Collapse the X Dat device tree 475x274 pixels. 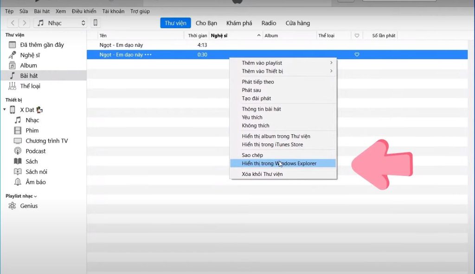coord(5,110)
